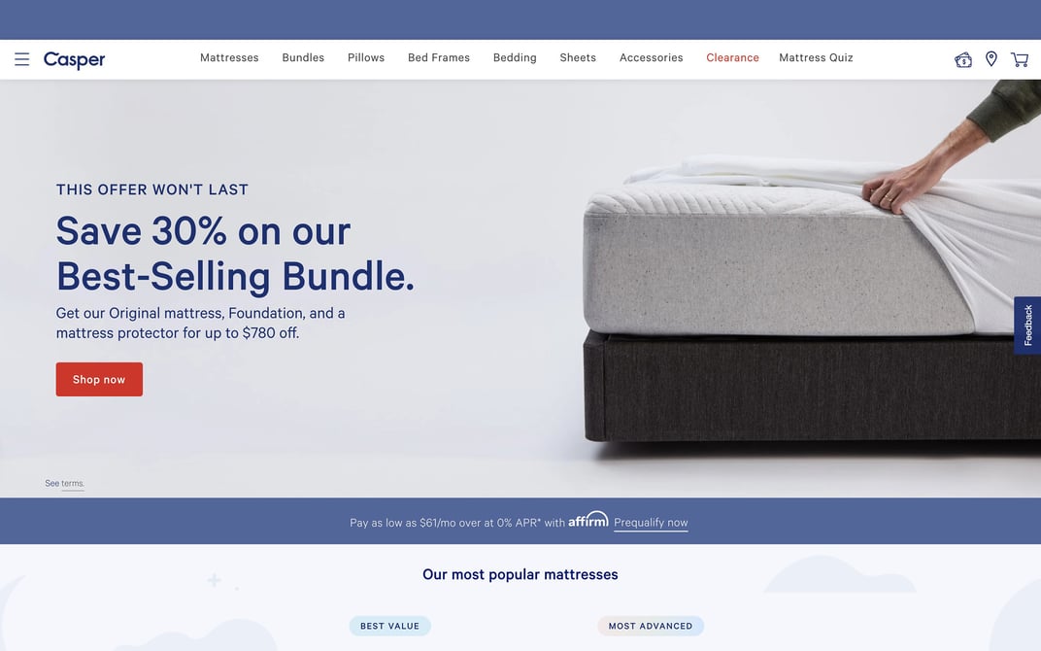Image resolution: width=1041 pixels, height=651 pixels.
Task: Open the hamburger menu icon
Action: coord(22,59)
